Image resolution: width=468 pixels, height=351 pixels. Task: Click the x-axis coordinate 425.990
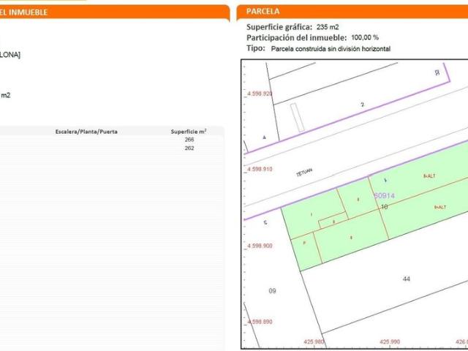pos(390,341)
